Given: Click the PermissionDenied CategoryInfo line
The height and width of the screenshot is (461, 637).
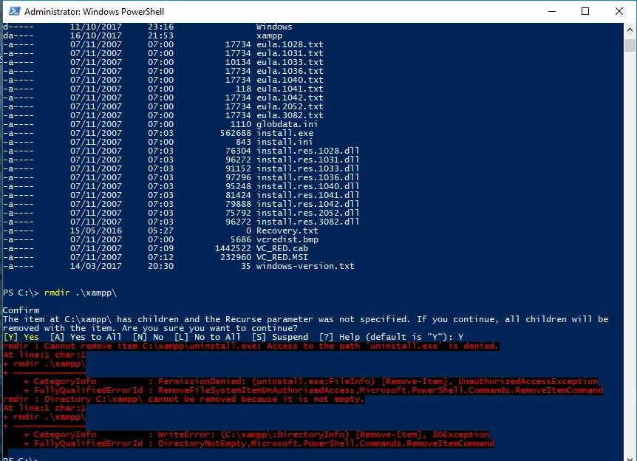Looking at the screenshot, I should pyautogui.click(x=311, y=381).
